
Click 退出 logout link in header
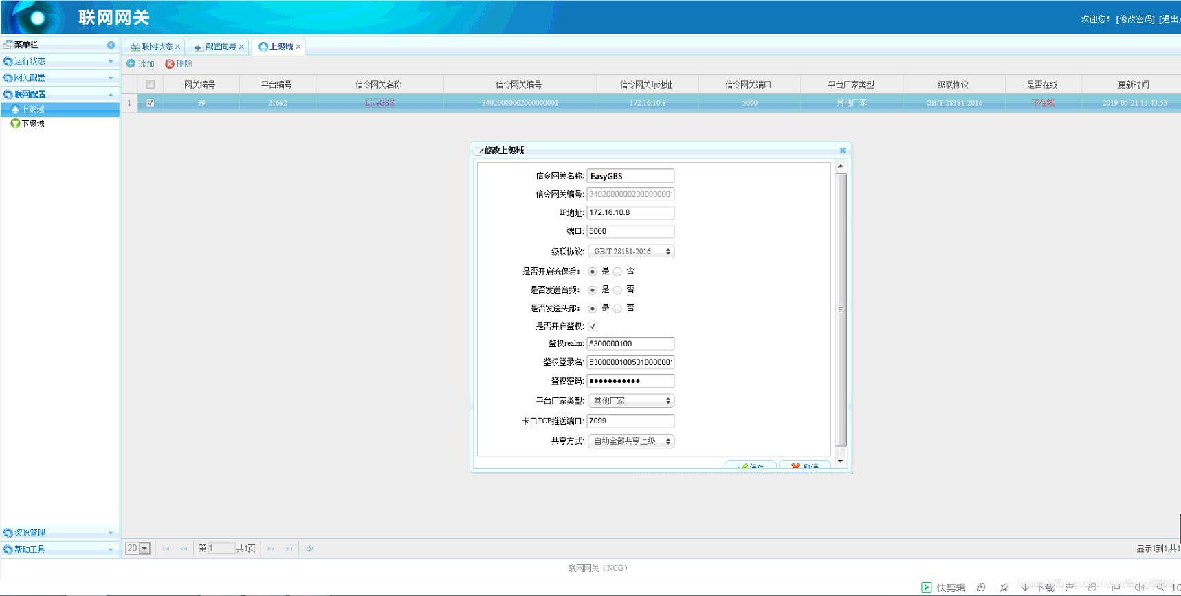(x=1169, y=19)
